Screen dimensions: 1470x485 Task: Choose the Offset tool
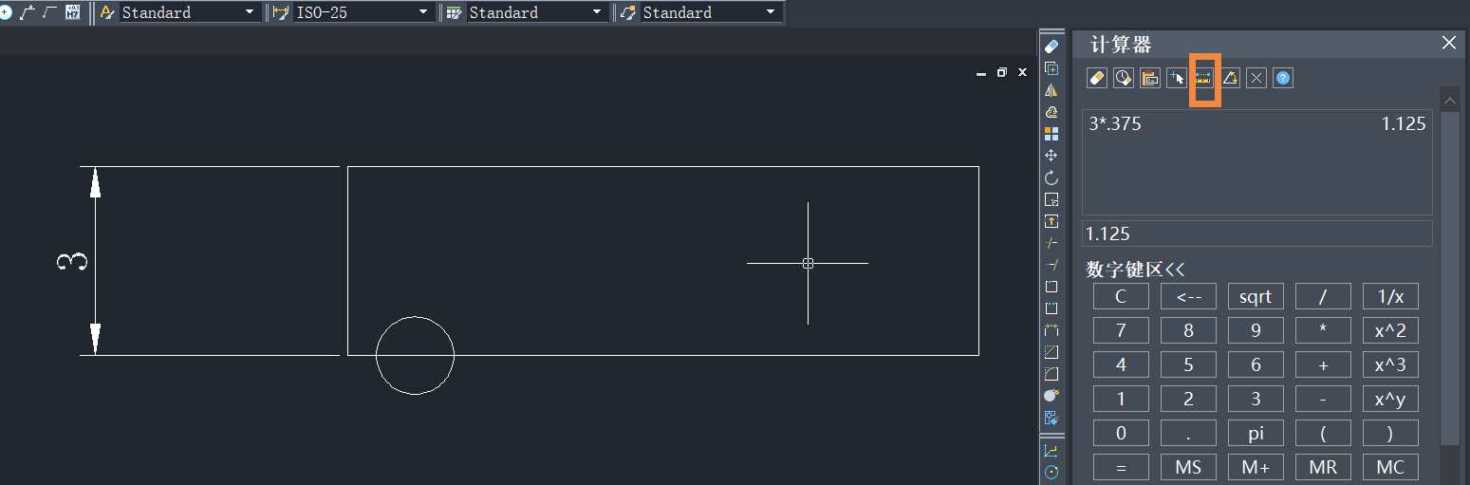click(x=1051, y=112)
